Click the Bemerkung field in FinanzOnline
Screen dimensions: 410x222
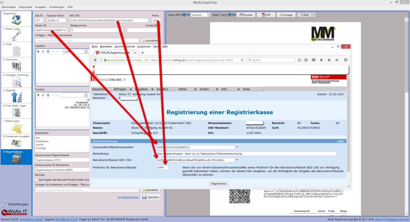[246, 154]
